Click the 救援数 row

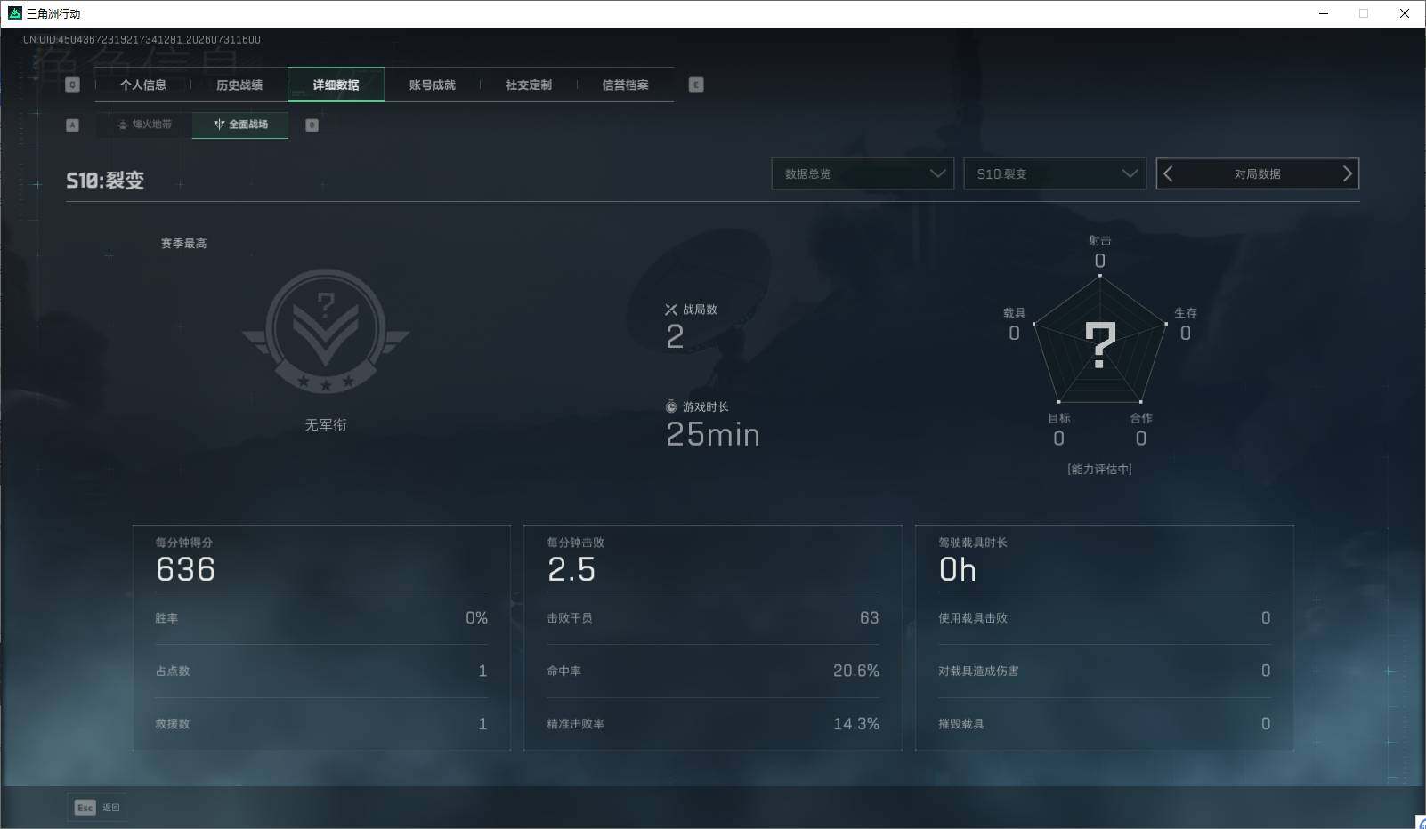click(321, 724)
